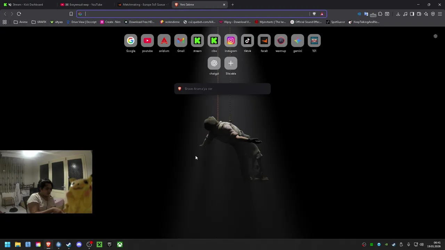445x250 pixels.
Task: Open the Gmail shortcut tile
Action: [x=181, y=41]
